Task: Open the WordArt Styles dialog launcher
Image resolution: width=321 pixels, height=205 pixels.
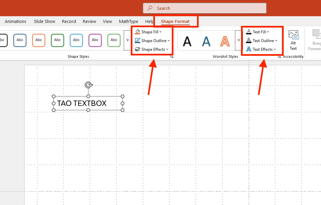Action: (x=279, y=57)
